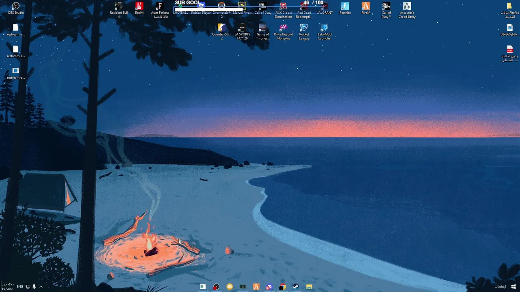Open the Steam app in the taskbar
Image resolution: width=520 pixels, height=292 pixels.
(x=296, y=287)
